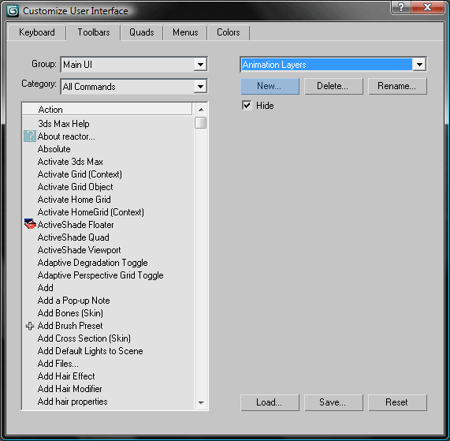
Task: Select Add hair properties action
Action: click(x=73, y=402)
